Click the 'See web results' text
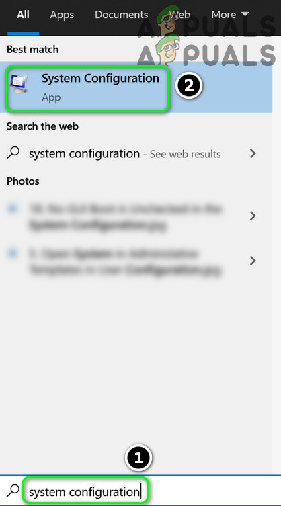The width and height of the screenshot is (281, 506). point(185,155)
